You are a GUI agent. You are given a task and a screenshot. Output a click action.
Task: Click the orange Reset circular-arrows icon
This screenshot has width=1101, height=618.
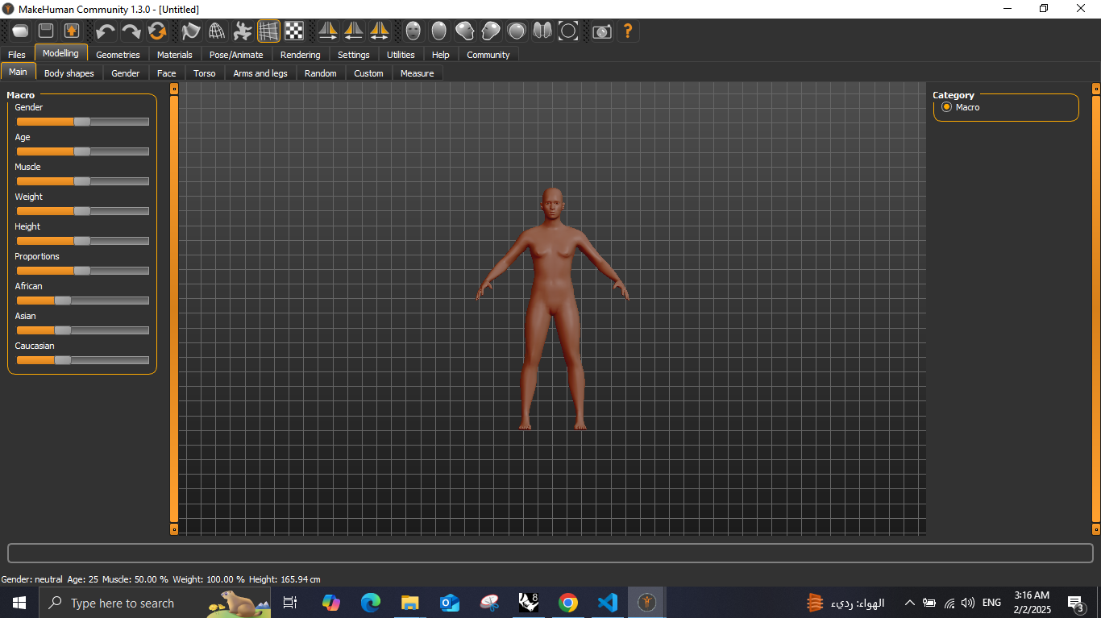click(x=157, y=31)
